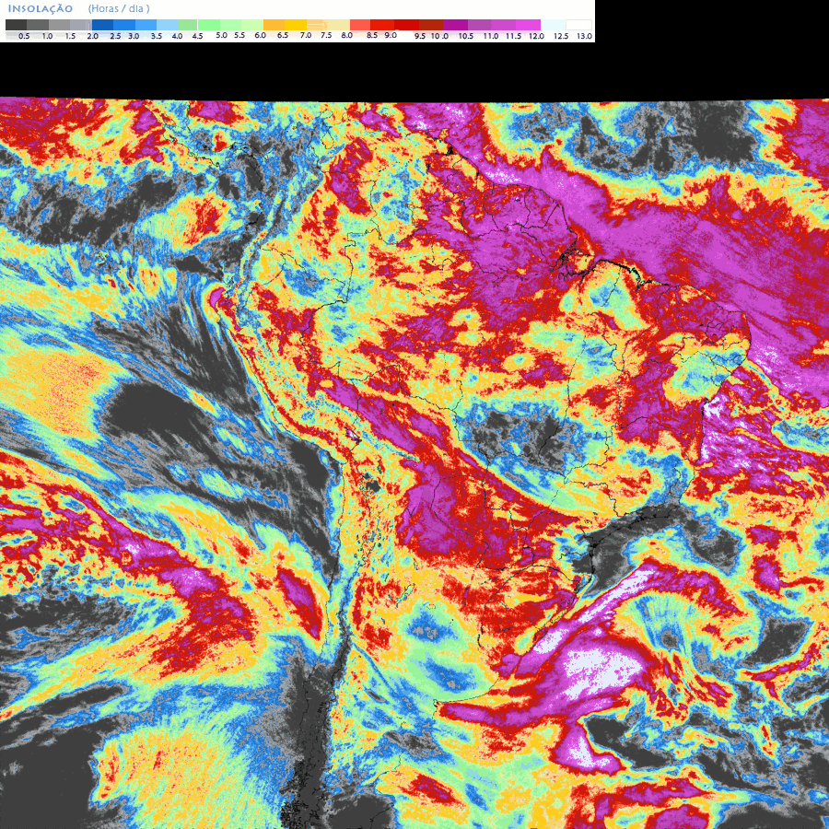Image resolution: width=829 pixels, height=829 pixels.
Task: Click the 12.0 legend value
Action: point(537,37)
